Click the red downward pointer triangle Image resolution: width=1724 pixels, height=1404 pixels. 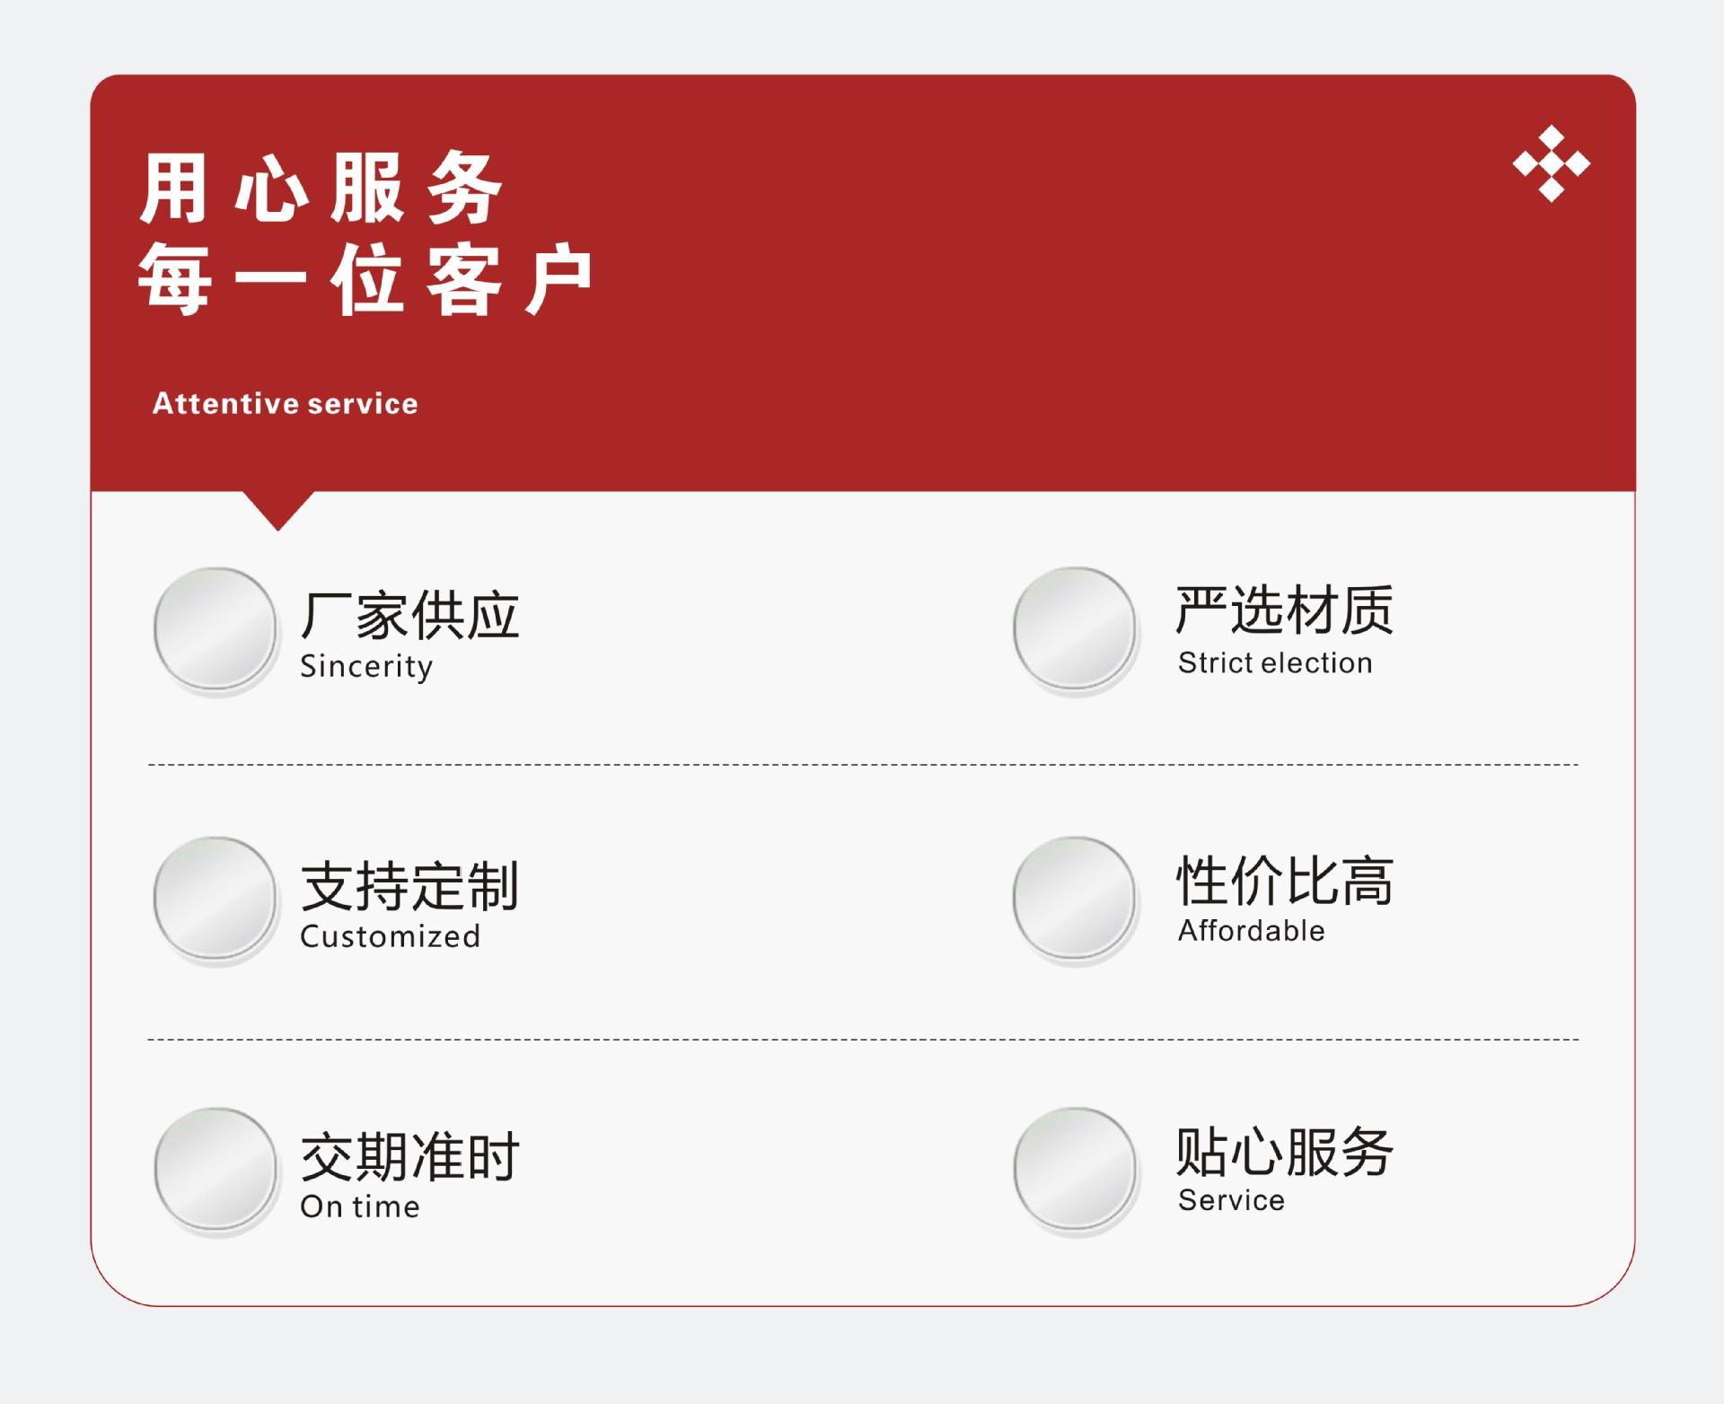point(278,511)
